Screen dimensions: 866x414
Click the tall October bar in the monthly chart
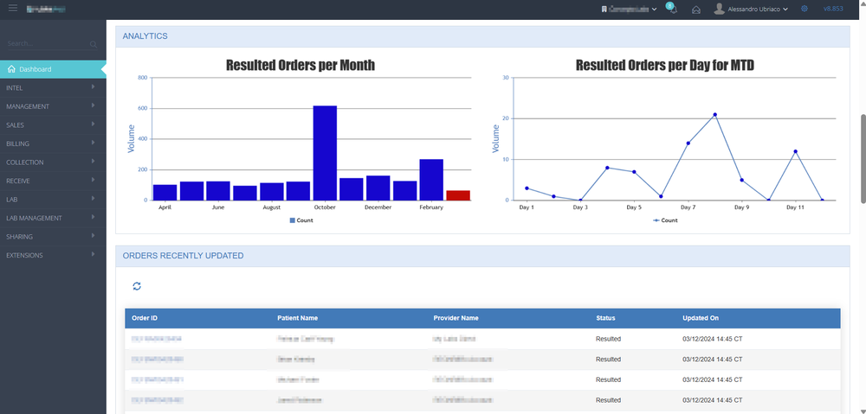325,153
